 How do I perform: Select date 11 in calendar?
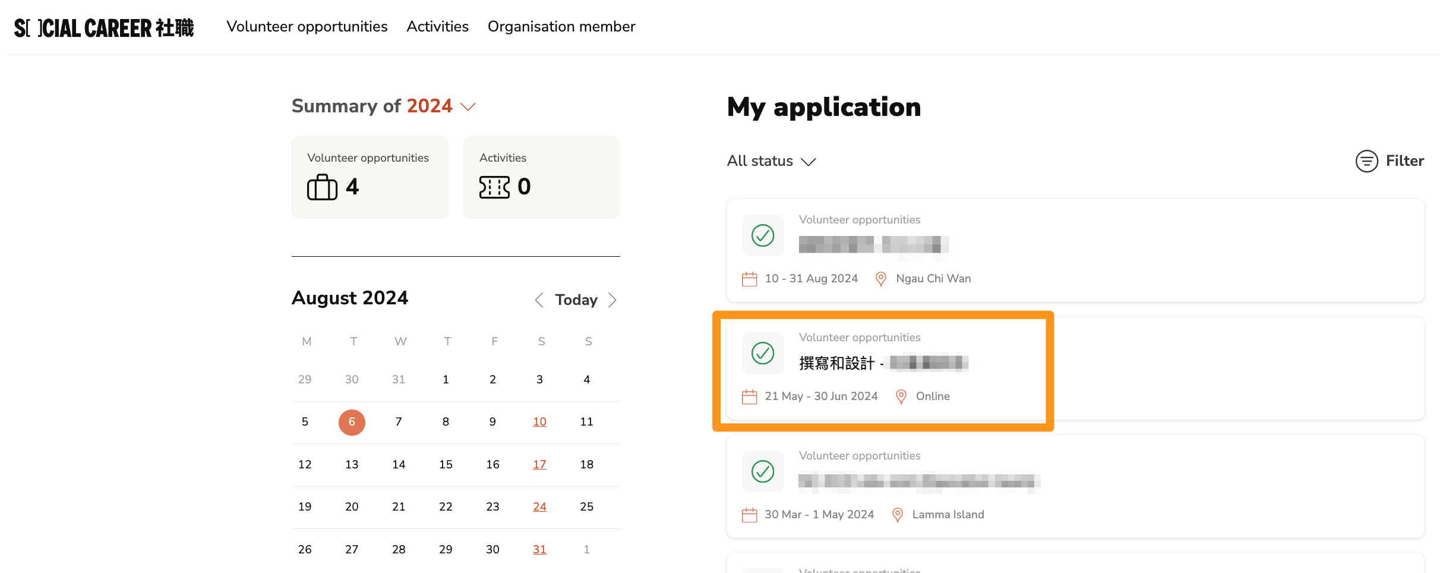click(586, 422)
